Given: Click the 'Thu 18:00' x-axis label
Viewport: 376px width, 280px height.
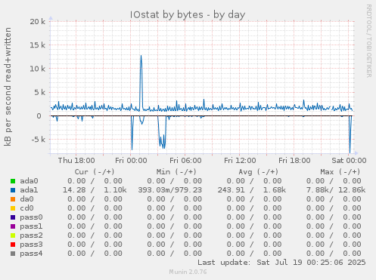Looking at the screenshot, I should click(x=76, y=161).
